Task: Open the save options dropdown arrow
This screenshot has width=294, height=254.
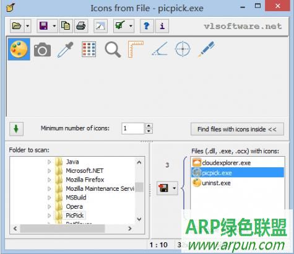Action: click(54, 26)
